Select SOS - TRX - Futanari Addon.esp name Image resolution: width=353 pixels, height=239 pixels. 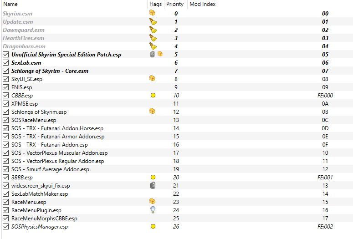(x=50, y=145)
